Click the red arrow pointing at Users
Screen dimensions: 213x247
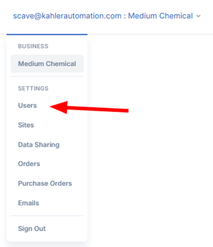tap(89, 107)
